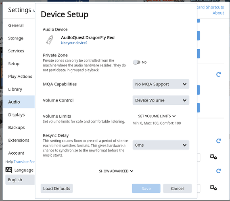Click the Translate Roon link
Viewport: 230px width, 201px height.
(x=24, y=162)
